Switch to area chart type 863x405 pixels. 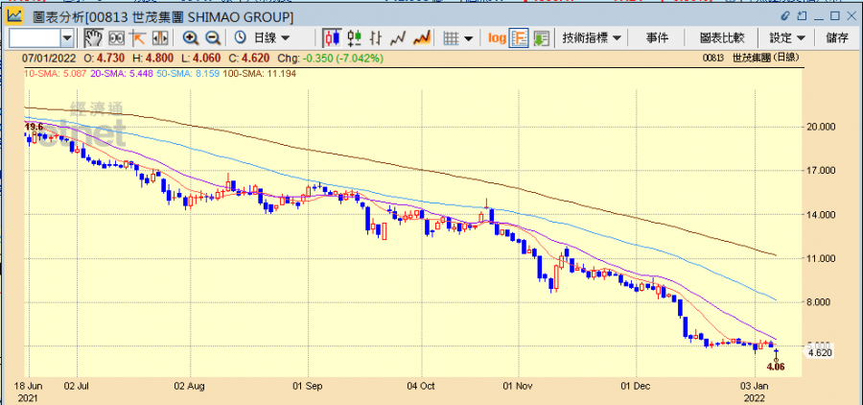click(420, 38)
